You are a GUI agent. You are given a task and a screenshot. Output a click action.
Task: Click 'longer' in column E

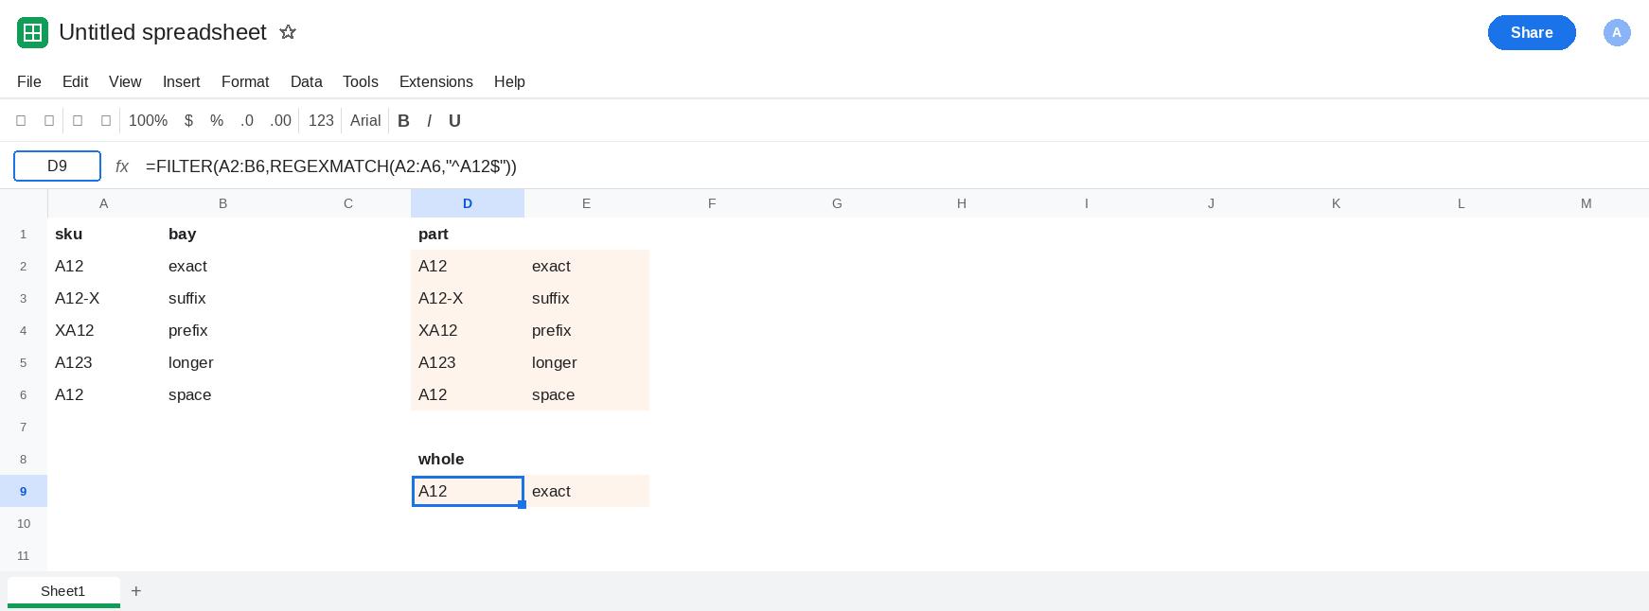coord(587,362)
